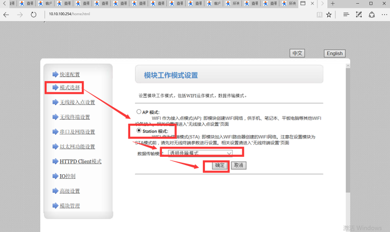Click the browser forward arrow
This screenshot has height=232, width=390.
click(20, 15)
